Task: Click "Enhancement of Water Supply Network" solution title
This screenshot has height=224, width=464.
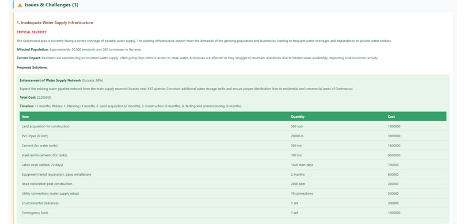Action: pyautogui.click(x=50, y=80)
